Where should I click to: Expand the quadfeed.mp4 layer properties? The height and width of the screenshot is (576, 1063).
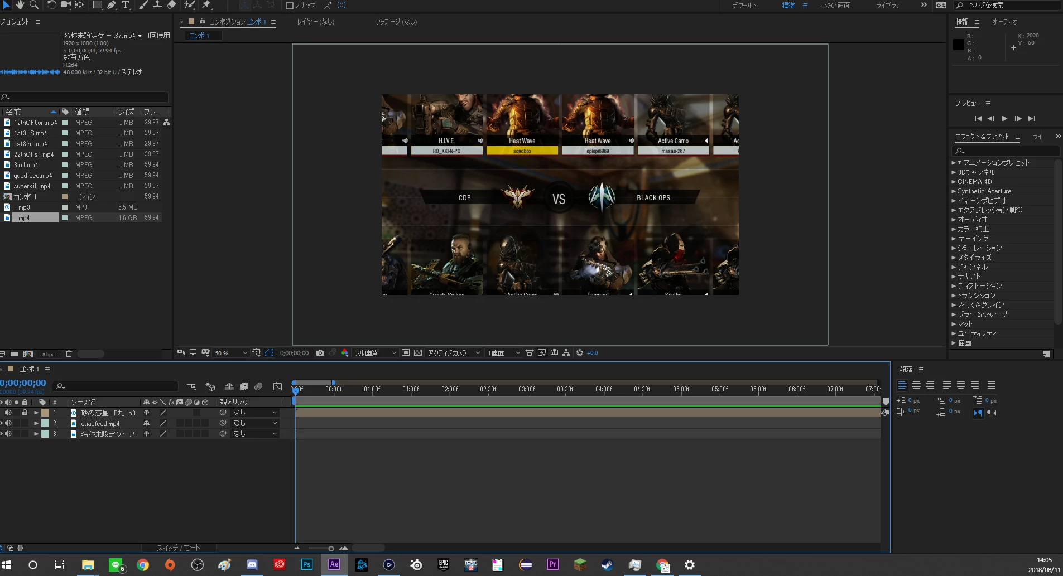tap(36, 423)
